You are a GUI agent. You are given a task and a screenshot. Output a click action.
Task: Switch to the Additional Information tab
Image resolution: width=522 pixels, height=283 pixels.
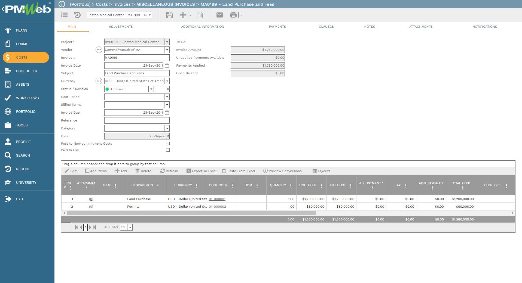pos(203,27)
